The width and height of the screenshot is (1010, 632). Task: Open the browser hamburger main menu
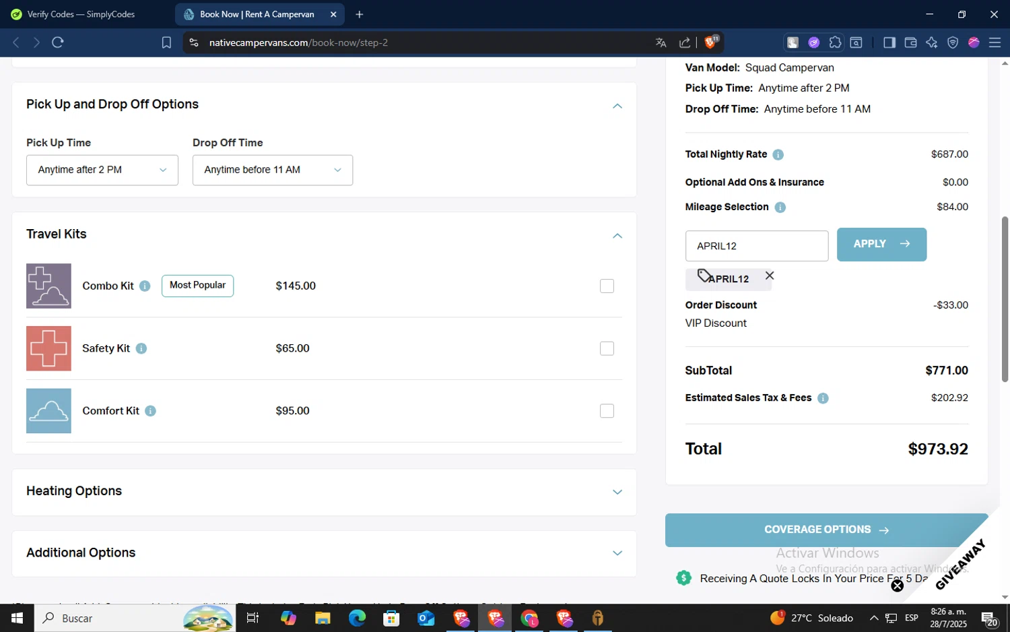point(995,42)
